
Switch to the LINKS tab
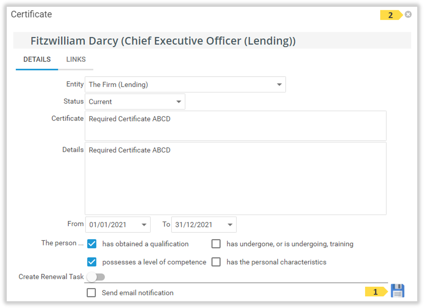(76, 59)
